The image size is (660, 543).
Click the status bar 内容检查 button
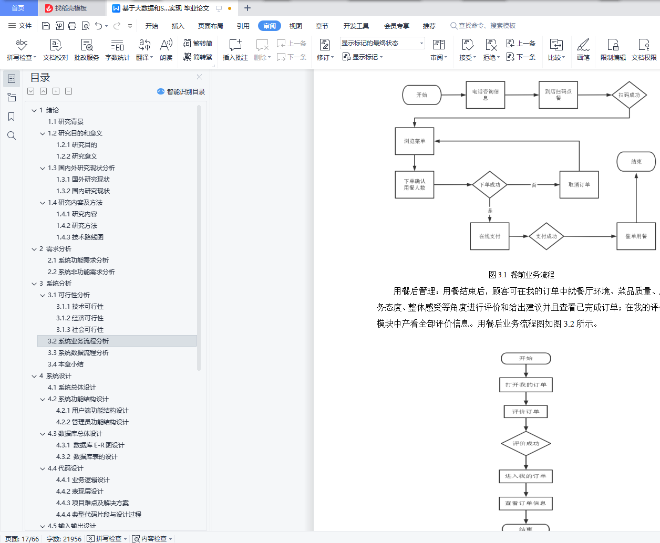(152, 538)
